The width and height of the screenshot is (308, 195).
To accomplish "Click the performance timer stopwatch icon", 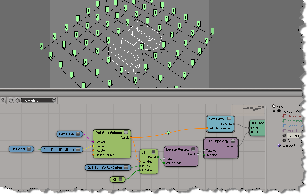I will 11,100.
